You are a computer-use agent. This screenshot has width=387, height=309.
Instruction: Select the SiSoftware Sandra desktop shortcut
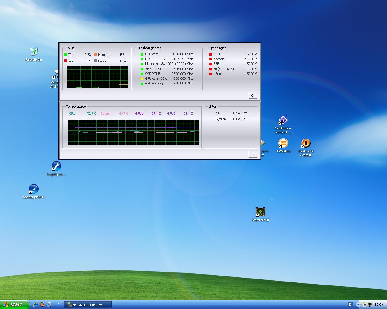point(283,125)
